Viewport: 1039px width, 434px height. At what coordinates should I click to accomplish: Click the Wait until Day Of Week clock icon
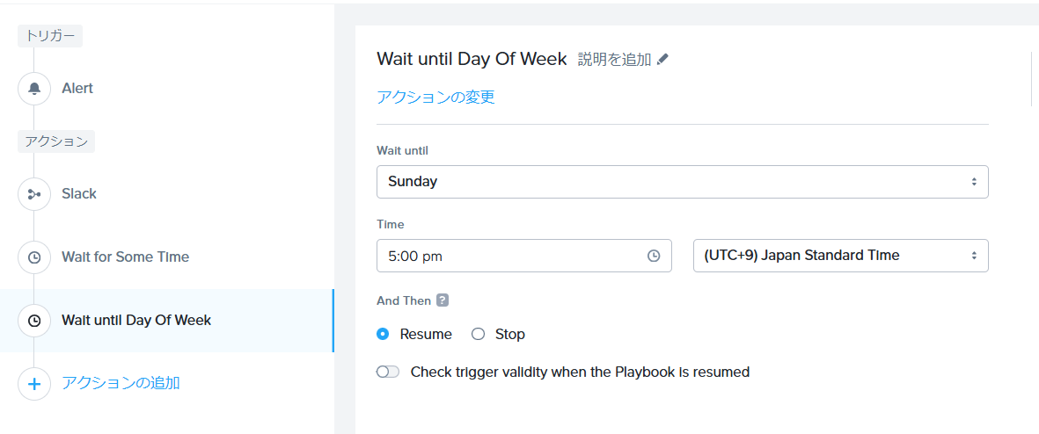click(34, 321)
